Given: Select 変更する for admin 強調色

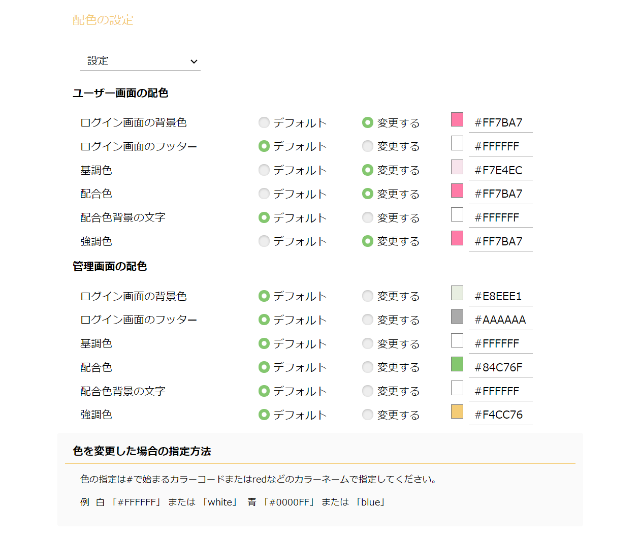Looking at the screenshot, I should tap(368, 415).
